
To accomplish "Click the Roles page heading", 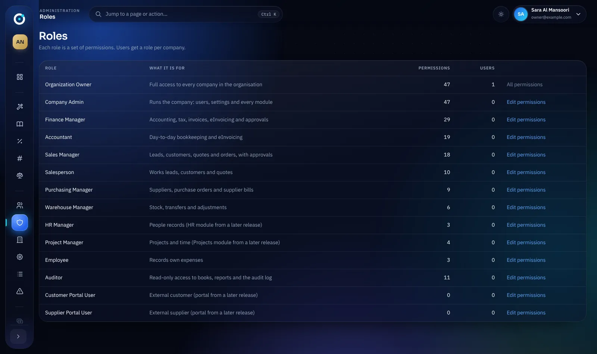I will (53, 36).
